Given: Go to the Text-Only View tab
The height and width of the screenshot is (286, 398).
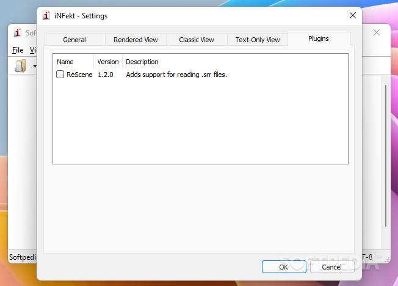Looking at the screenshot, I should point(258,40).
